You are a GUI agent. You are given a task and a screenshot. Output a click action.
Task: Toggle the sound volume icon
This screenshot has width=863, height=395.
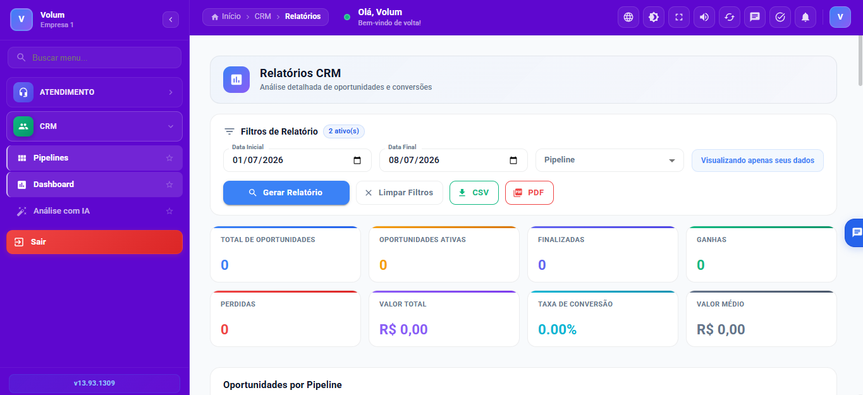tap(704, 17)
